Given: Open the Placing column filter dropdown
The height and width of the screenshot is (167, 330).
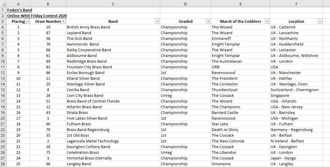Looking at the screenshot, I should point(27,21).
